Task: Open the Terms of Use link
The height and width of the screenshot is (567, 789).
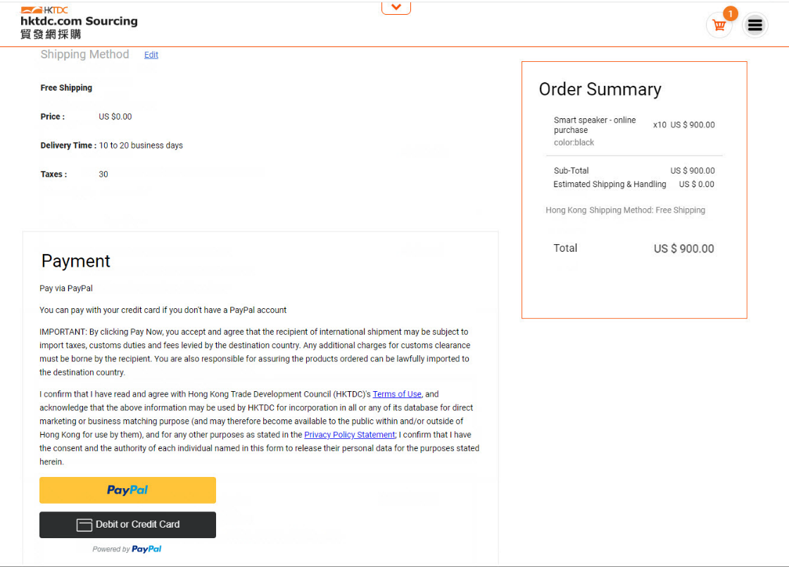Action: (x=396, y=394)
